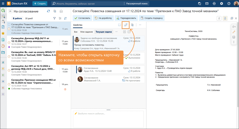Viewport: 239px width, 129px height.
Task: Tick checkbox for Повестка совещания task
Action: [9, 24]
